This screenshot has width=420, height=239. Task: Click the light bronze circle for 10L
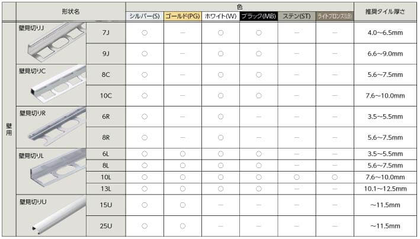(335, 177)
